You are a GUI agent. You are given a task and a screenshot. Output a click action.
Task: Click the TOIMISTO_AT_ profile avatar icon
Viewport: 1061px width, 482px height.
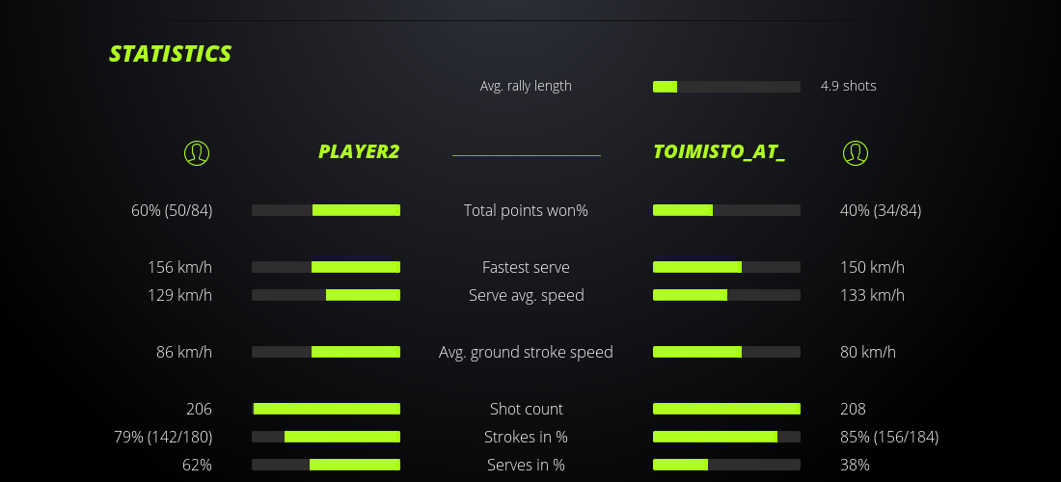855,152
